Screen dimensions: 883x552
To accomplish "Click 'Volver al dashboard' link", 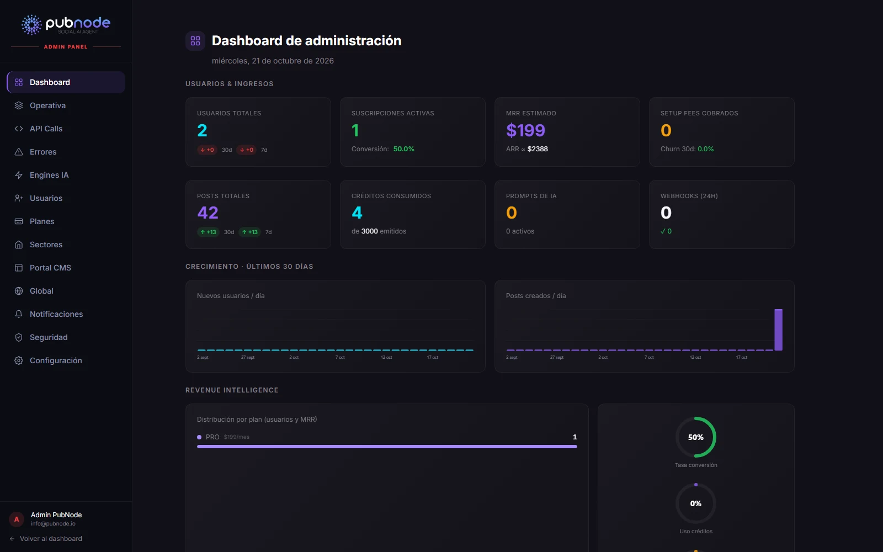I will (x=46, y=539).
